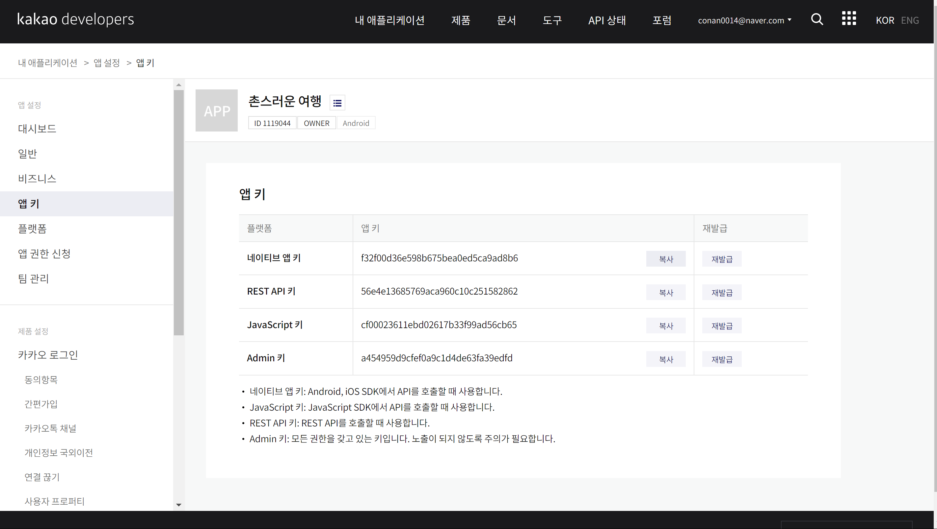Open 간편가입 sub-item

pos(41,404)
